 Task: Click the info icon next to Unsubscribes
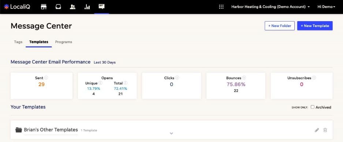coord(314,78)
